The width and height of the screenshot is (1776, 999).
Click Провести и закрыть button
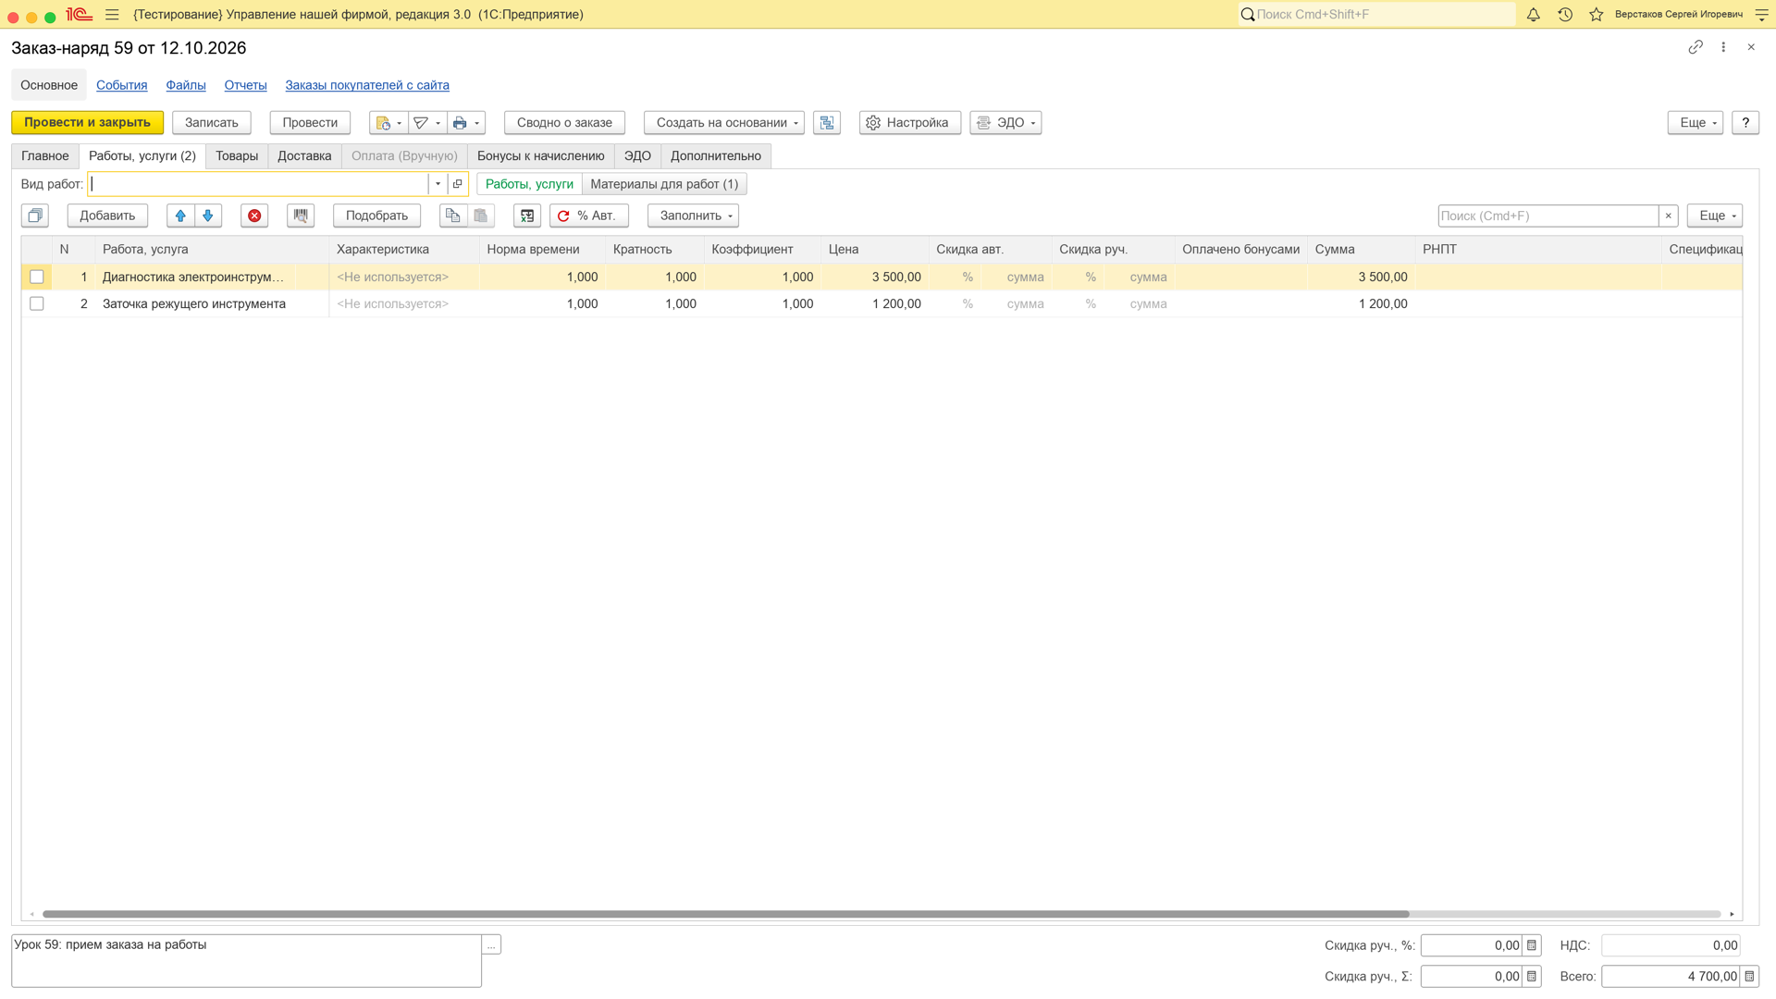tap(87, 123)
